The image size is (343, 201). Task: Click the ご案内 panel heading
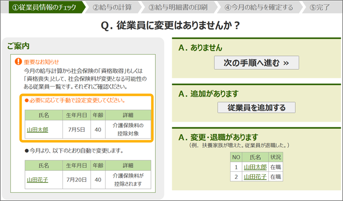pyautogui.click(x=18, y=46)
